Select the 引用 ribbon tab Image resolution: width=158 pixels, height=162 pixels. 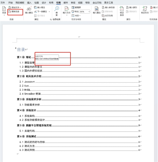[x=58, y=3]
